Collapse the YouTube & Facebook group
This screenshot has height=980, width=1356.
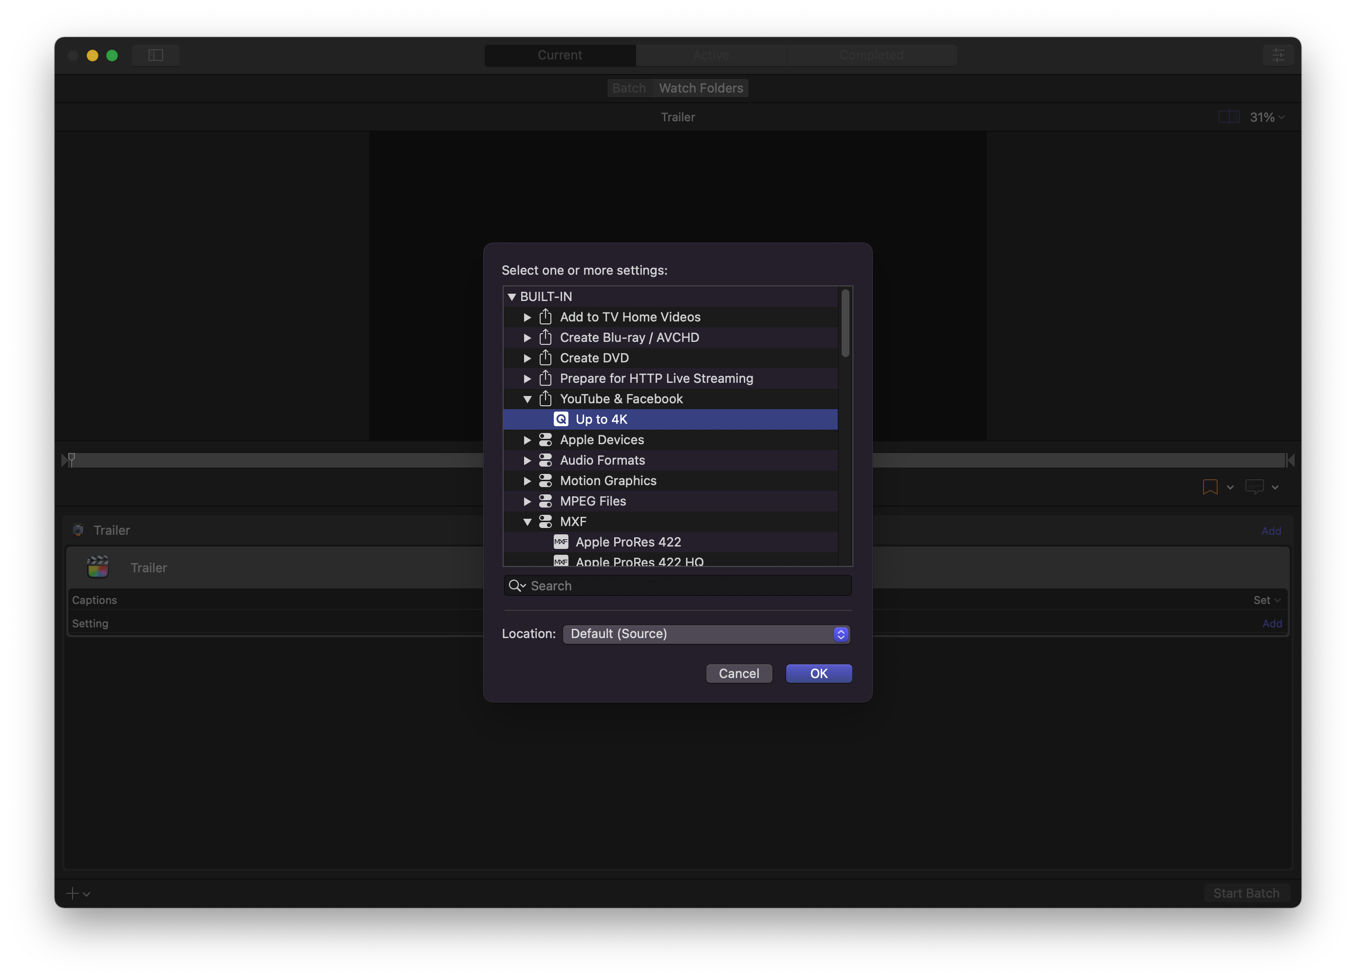tap(527, 399)
